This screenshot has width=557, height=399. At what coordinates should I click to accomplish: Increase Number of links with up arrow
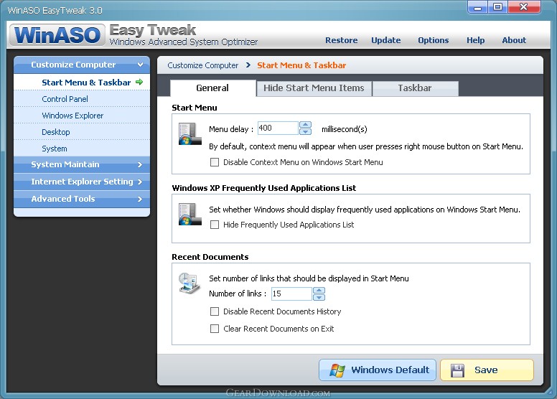319,291
